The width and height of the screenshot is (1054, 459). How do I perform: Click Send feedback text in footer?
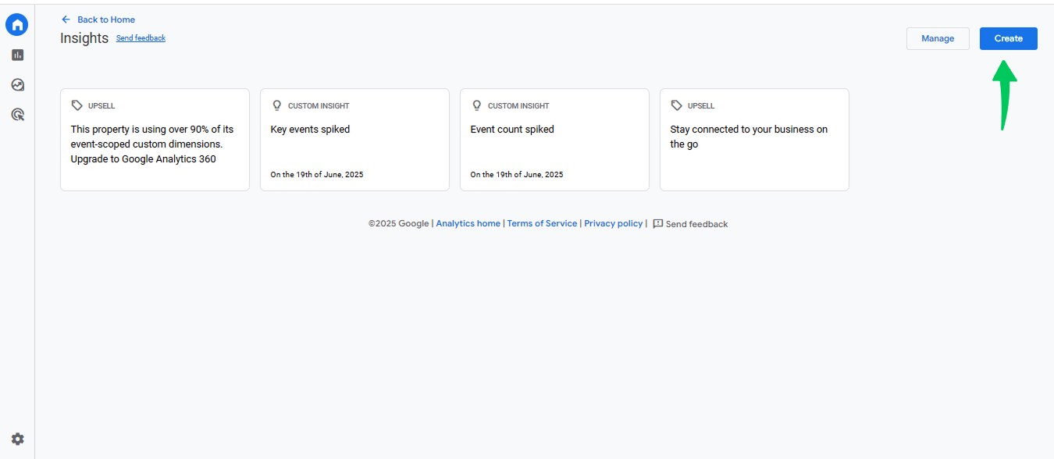(696, 224)
